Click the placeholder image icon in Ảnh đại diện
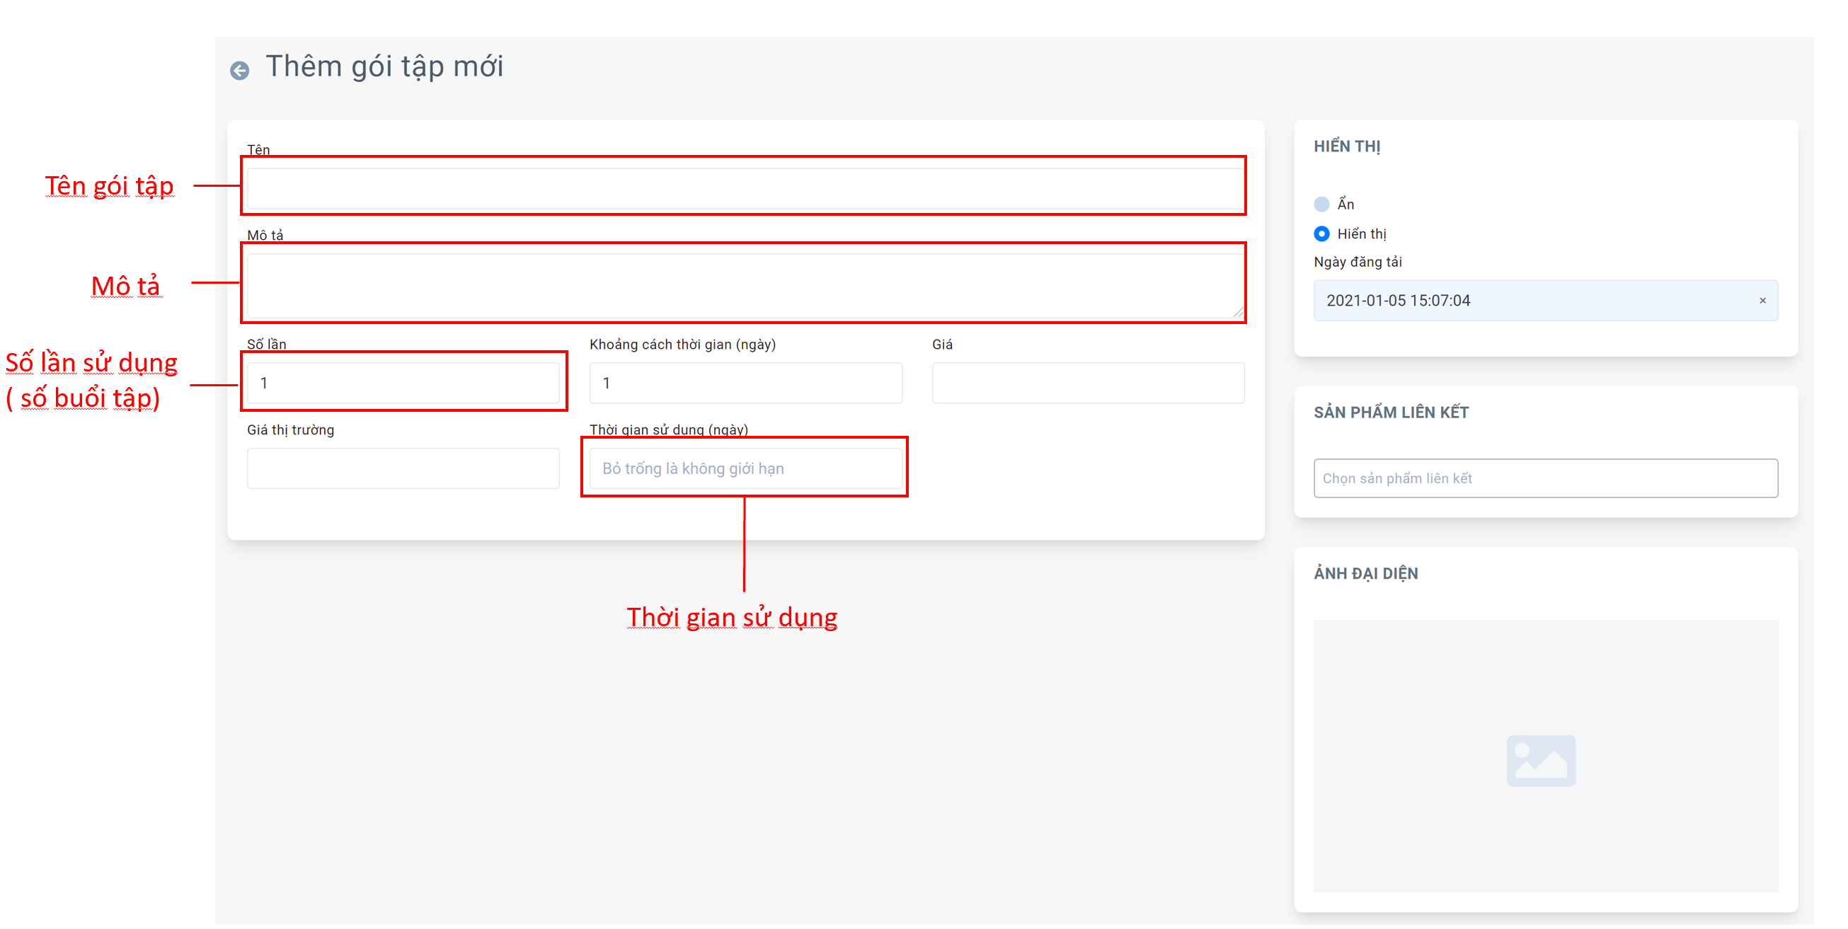 1541,761
